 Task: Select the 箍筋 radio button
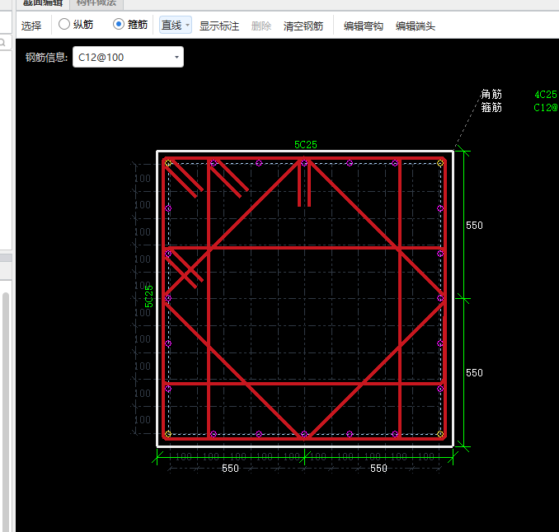[119, 24]
